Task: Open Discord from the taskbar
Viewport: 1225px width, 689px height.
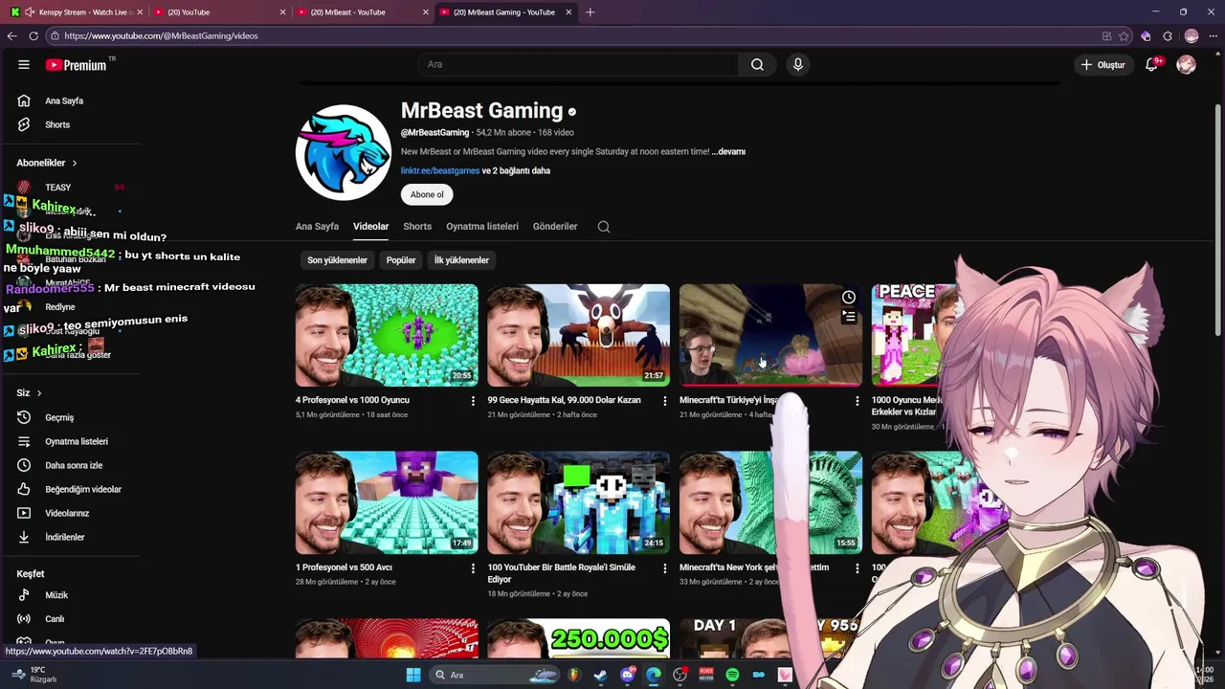Action: (627, 675)
